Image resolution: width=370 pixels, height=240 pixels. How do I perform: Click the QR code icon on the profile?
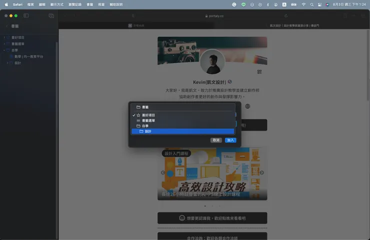pos(259,72)
